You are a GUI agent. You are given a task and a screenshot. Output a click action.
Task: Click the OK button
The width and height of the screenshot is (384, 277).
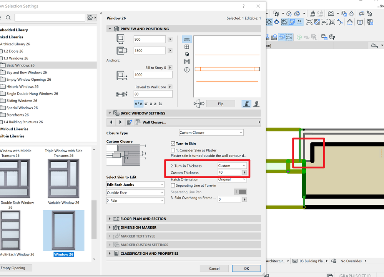tap(246, 269)
